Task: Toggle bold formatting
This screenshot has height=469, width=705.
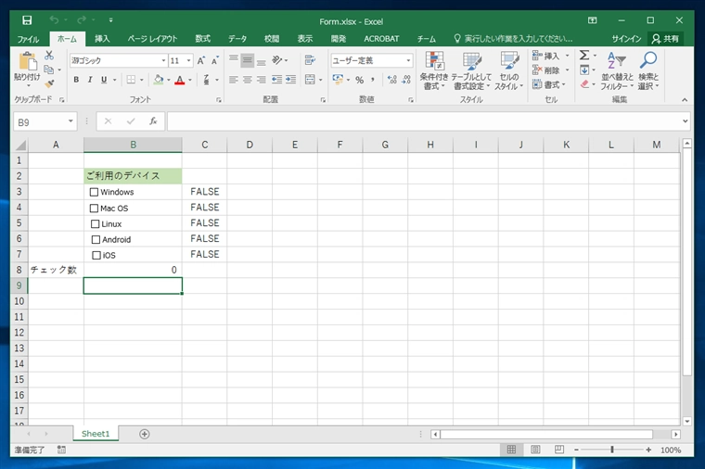Action: [x=76, y=80]
